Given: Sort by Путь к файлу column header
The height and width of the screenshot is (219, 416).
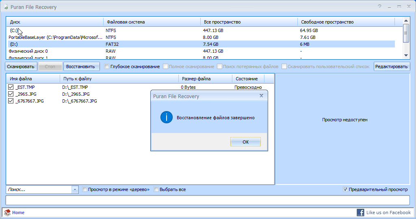Looking at the screenshot, I should coord(119,79).
